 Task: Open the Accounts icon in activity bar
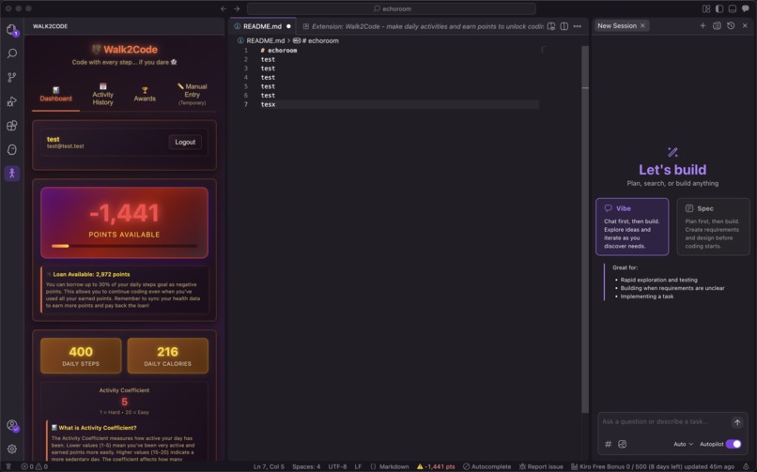coord(12,425)
